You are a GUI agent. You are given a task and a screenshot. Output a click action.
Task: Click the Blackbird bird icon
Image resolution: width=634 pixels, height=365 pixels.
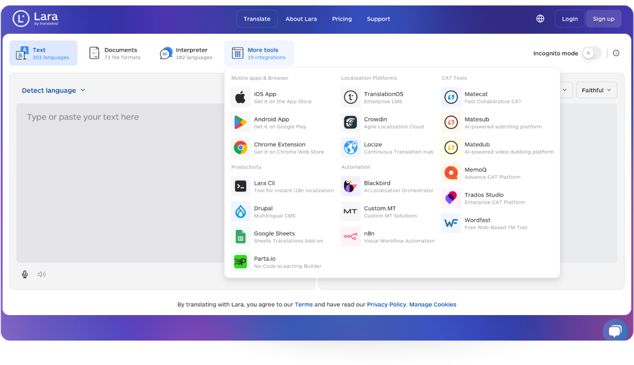[351, 186]
